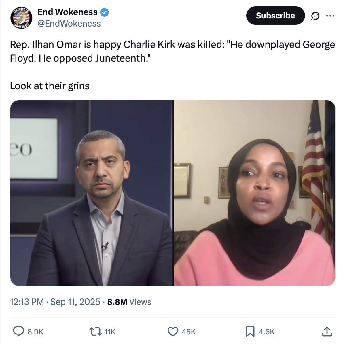
Task: Click the share upload icon
Action: point(327,331)
